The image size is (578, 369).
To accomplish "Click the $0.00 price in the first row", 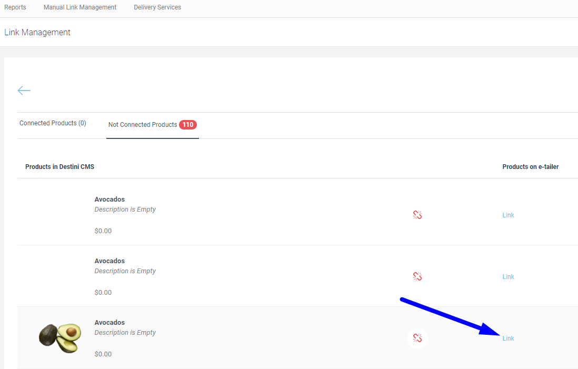I will click(103, 231).
